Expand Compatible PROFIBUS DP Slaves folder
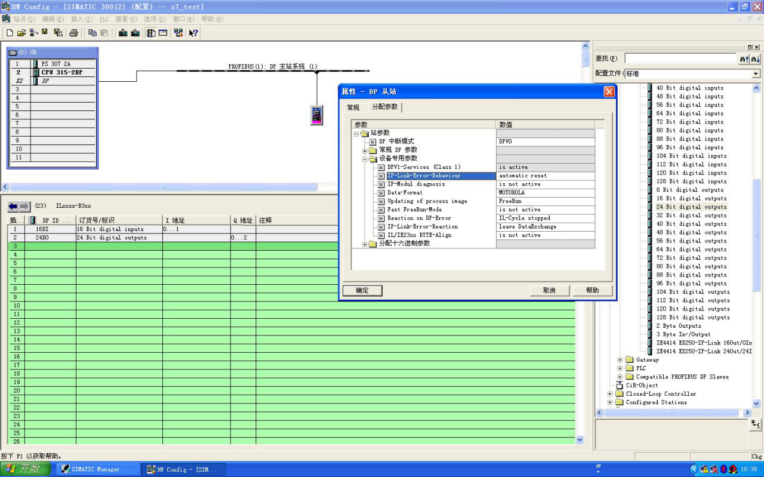 (x=620, y=377)
